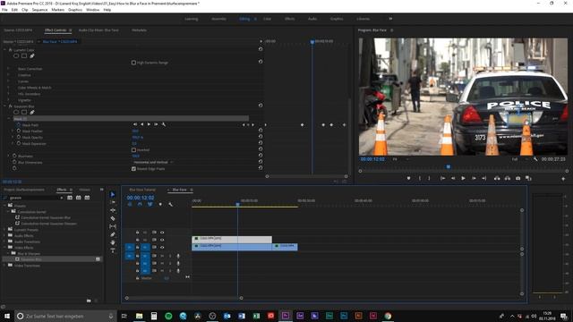This screenshot has width=573, height=322.
Task: Create ellipse mask under Lumetri Color
Action: [16, 55]
